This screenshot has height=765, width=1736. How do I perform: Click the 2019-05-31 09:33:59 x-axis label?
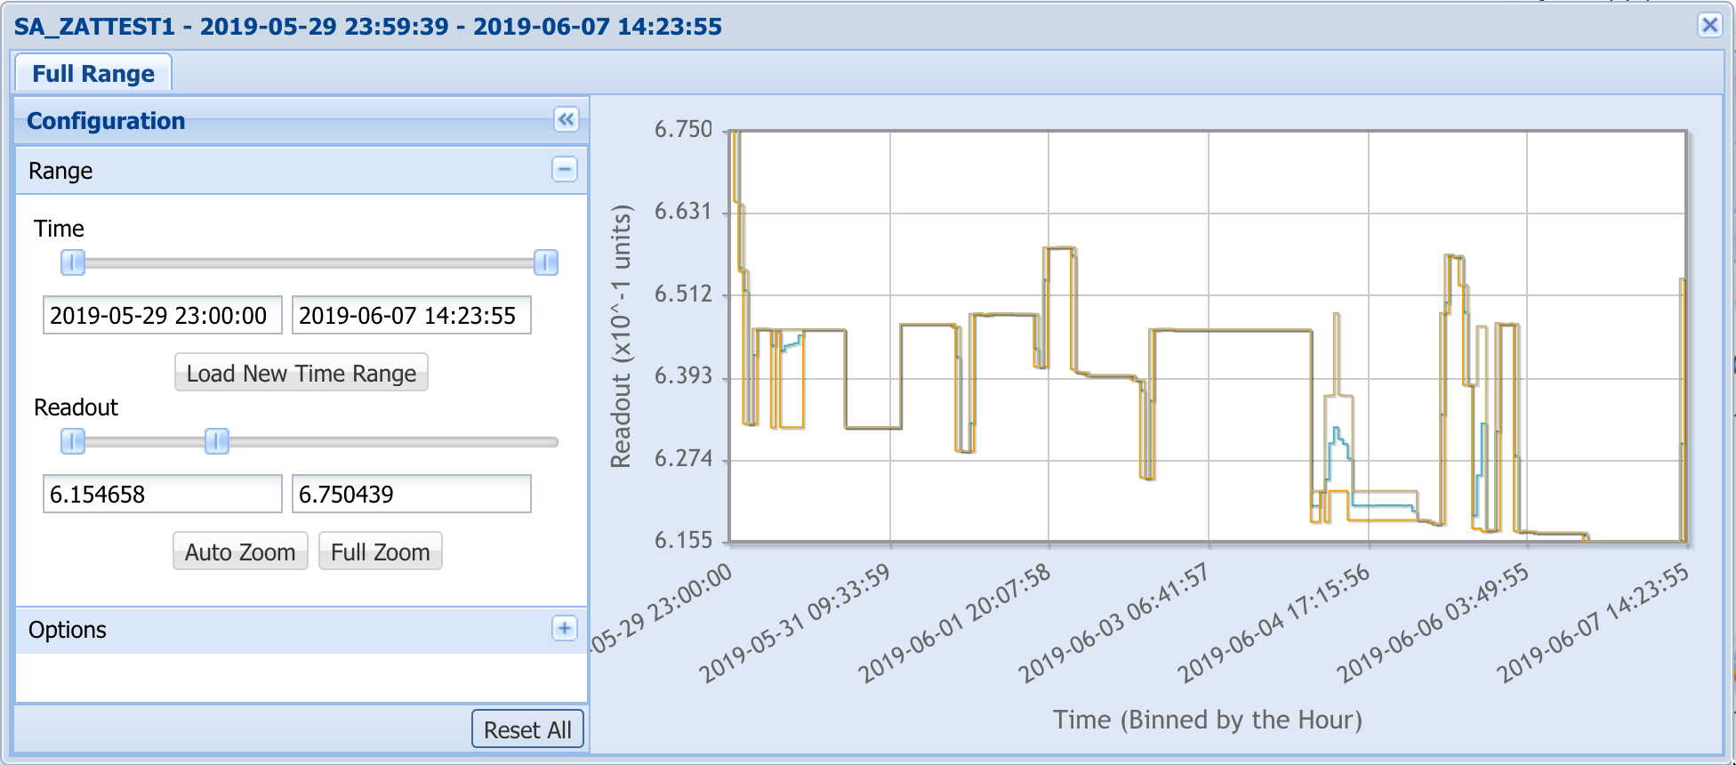click(x=794, y=624)
